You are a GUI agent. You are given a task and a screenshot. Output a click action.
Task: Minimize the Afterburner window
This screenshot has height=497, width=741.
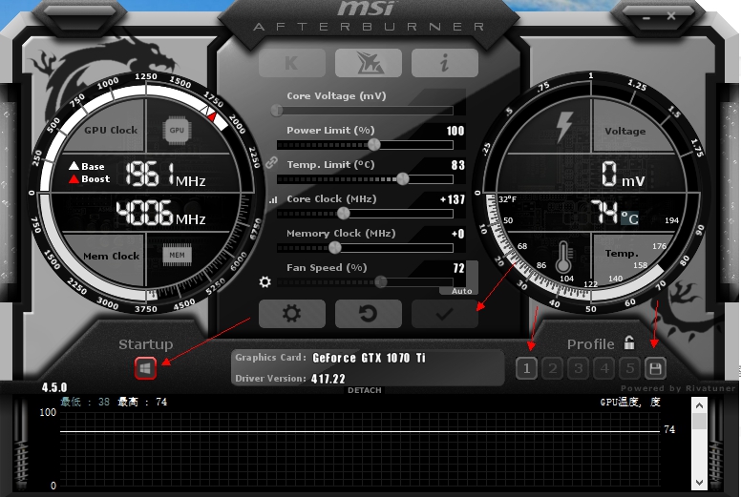[646, 17]
